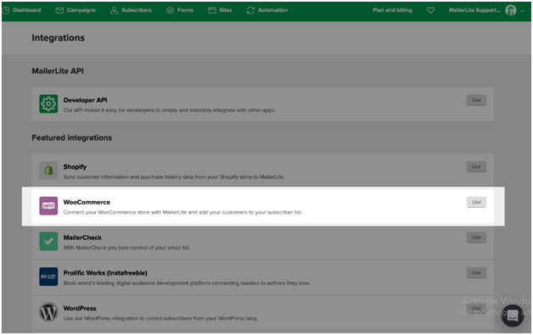The height and width of the screenshot is (335, 533).
Task: Click Use for WooCommerce integration
Action: (x=476, y=202)
